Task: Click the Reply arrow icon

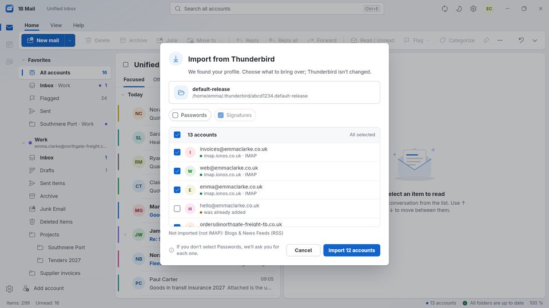Action: click(240, 40)
